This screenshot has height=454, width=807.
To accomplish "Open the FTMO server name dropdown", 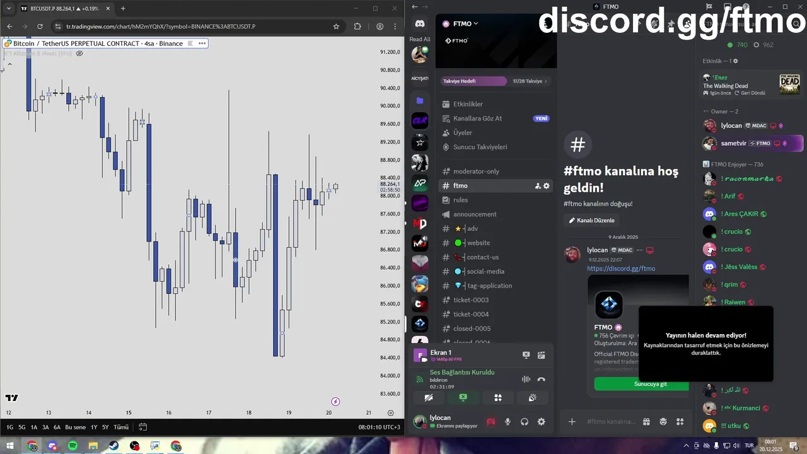I will tap(467, 24).
